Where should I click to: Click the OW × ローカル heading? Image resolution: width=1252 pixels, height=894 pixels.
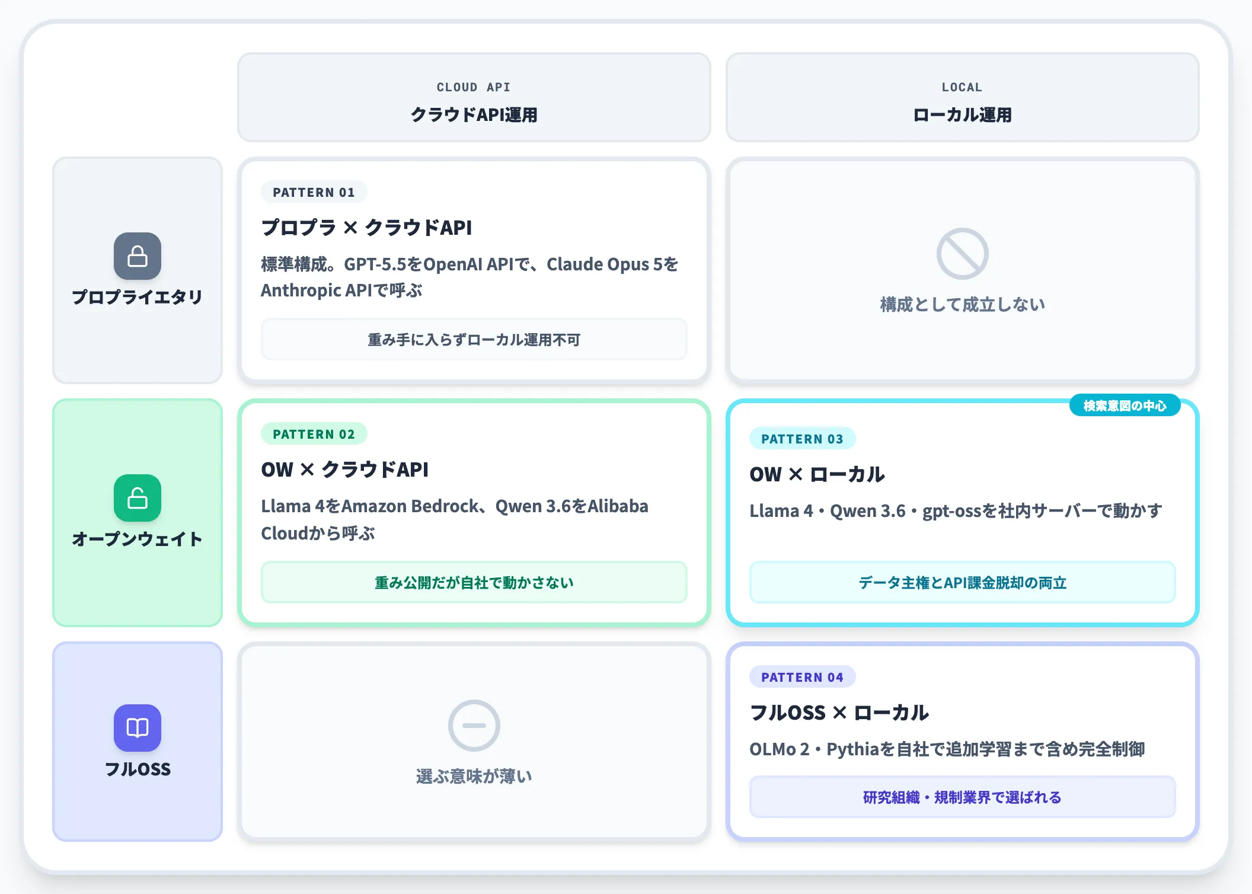(x=817, y=474)
